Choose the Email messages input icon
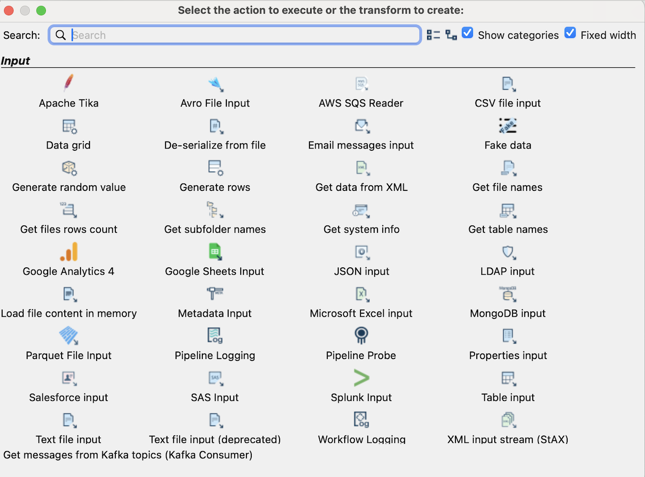 pyautogui.click(x=362, y=126)
